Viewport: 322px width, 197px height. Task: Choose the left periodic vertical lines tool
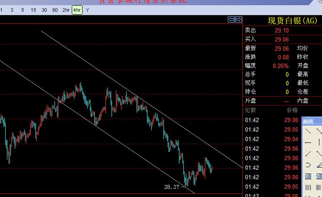click(308, 187)
